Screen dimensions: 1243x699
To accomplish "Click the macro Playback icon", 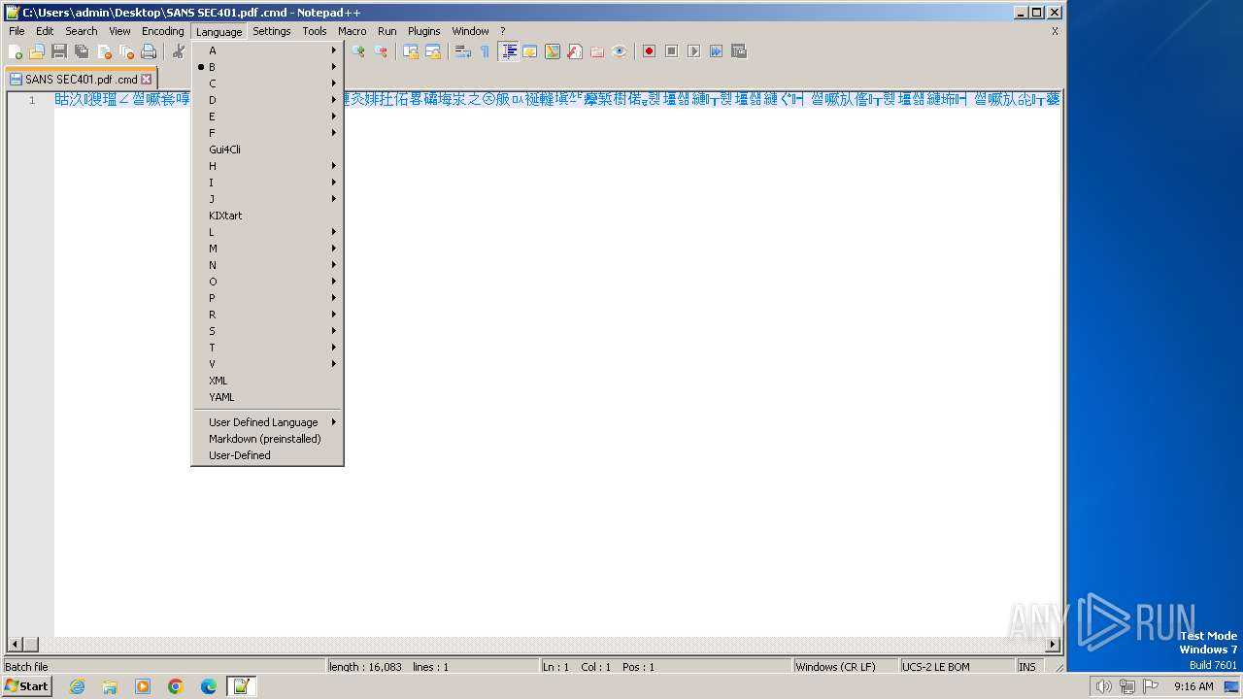I will [694, 51].
